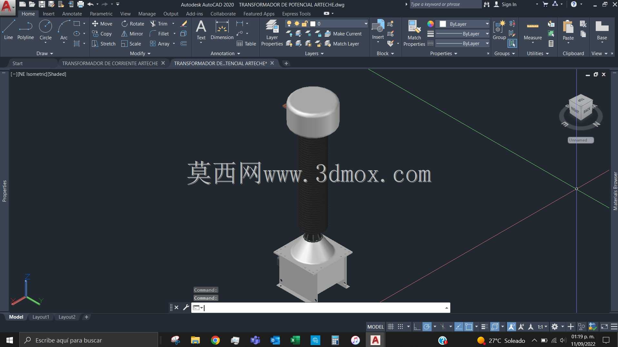
Task: Click Make Current layer button
Action: (343, 34)
